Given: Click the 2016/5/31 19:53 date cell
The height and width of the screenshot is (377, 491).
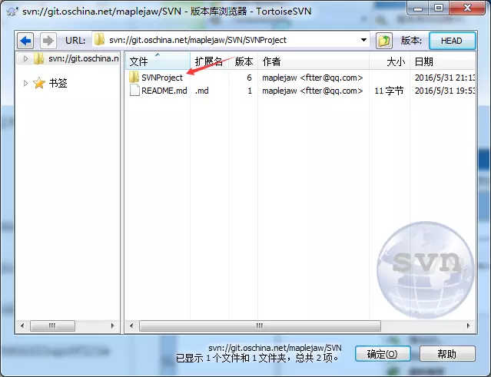Looking at the screenshot, I should click(x=445, y=91).
